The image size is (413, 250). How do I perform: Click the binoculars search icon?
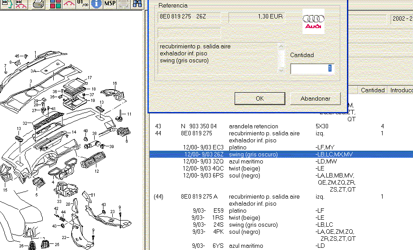tap(137, 4)
